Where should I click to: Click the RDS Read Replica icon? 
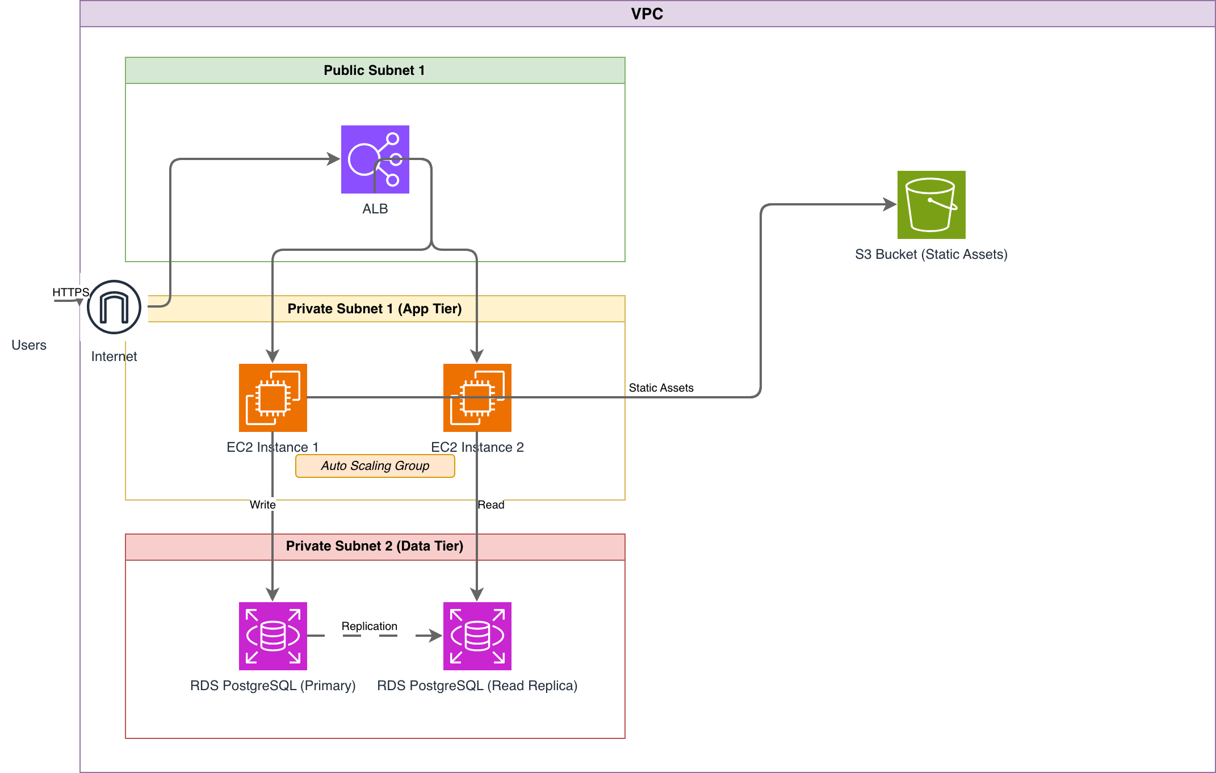coord(477,636)
